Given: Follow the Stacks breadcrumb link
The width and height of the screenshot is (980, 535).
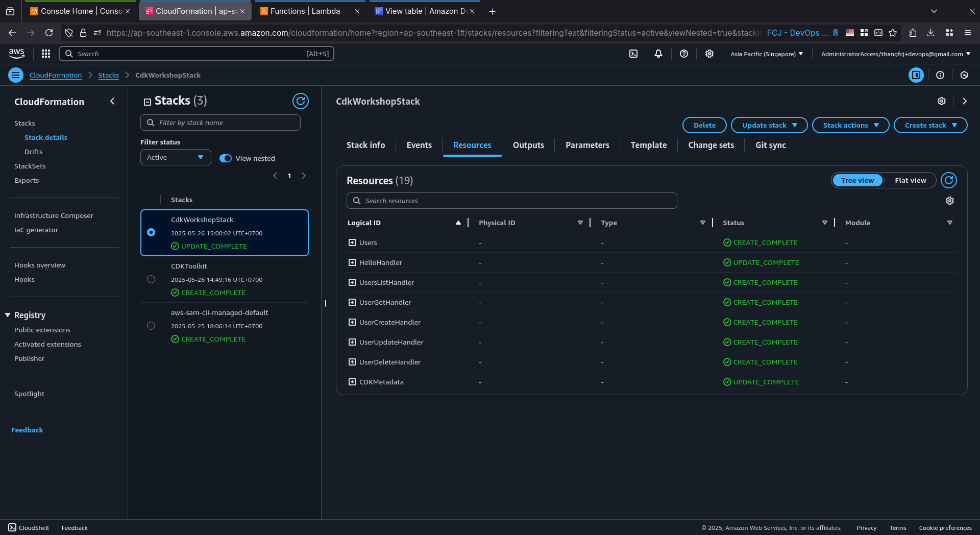Looking at the screenshot, I should 108,75.
